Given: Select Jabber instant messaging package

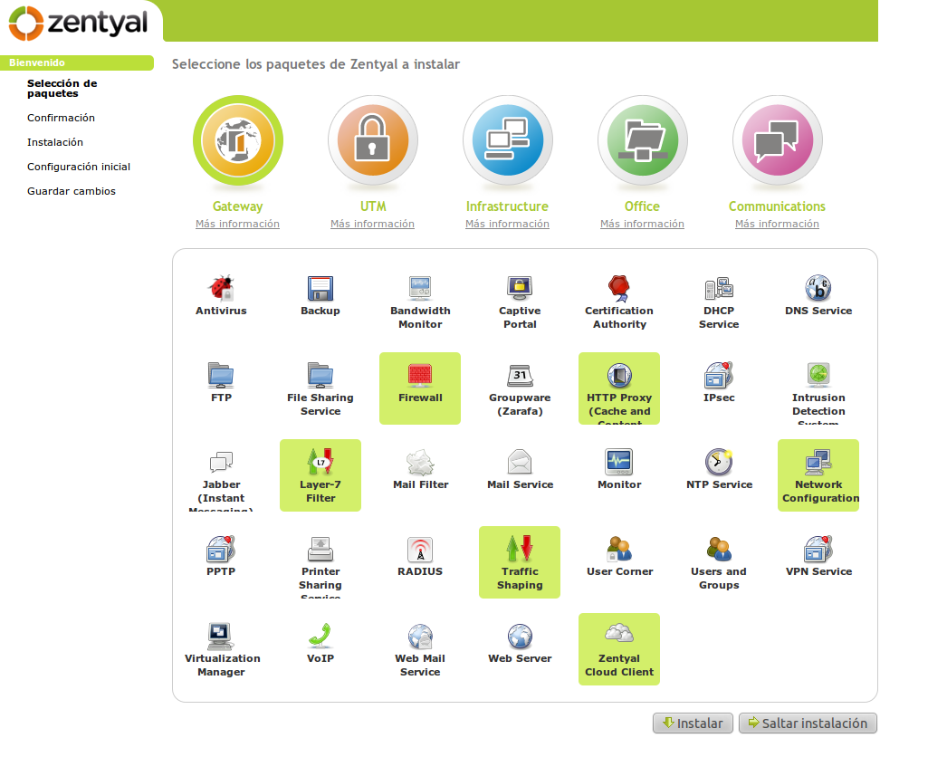Looking at the screenshot, I should [x=221, y=474].
